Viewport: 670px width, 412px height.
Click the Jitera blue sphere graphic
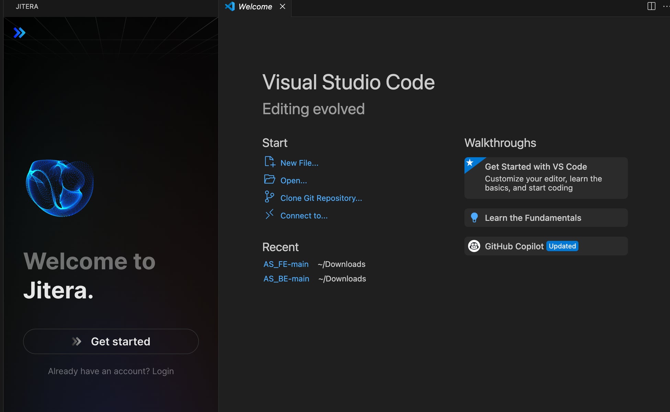click(x=60, y=188)
